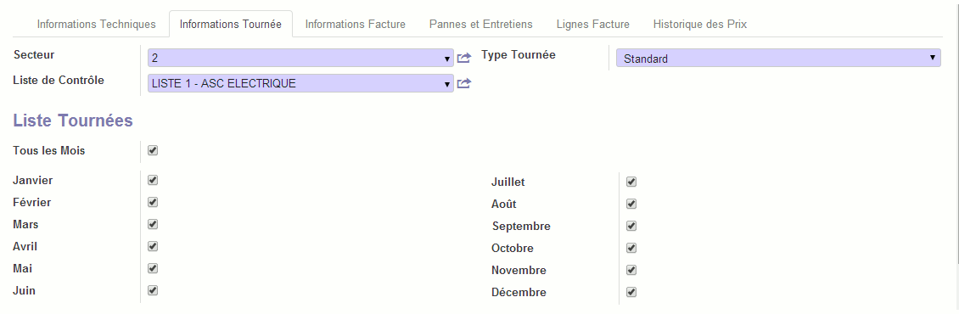Switch to the Informations Techniques tab
The image size is (959, 314).
click(96, 25)
